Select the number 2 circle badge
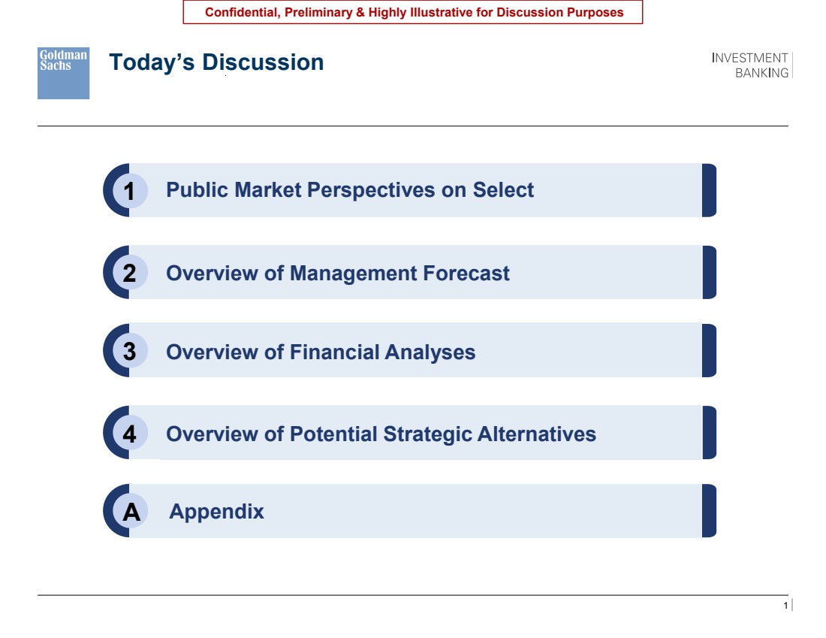The width and height of the screenshot is (826, 638). point(129,273)
